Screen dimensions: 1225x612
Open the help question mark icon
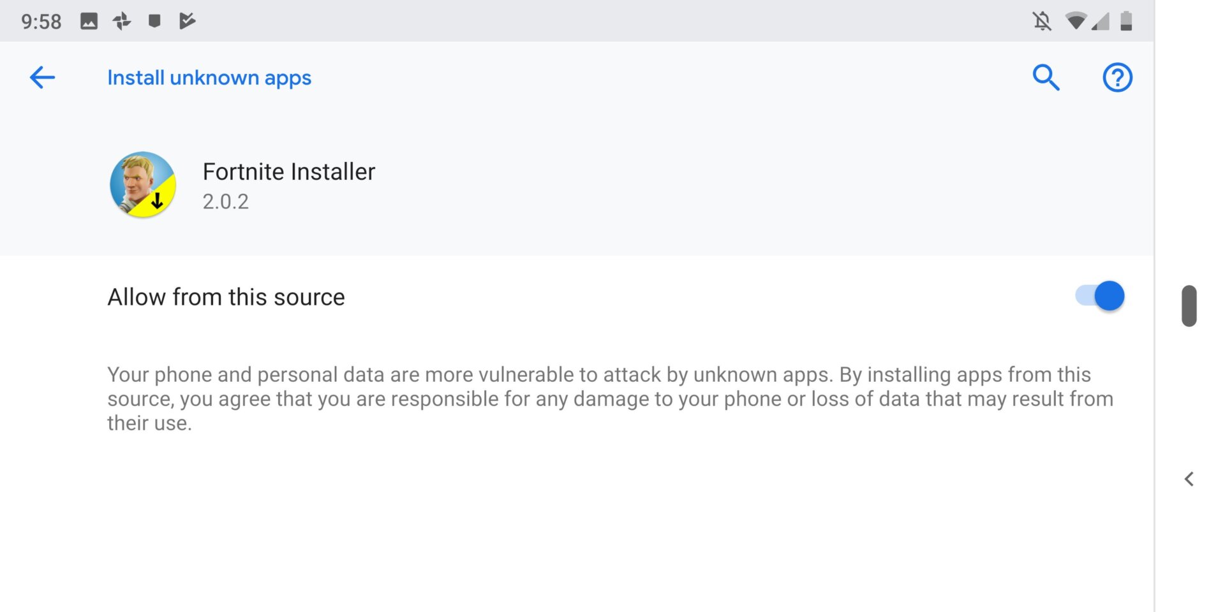click(x=1117, y=78)
